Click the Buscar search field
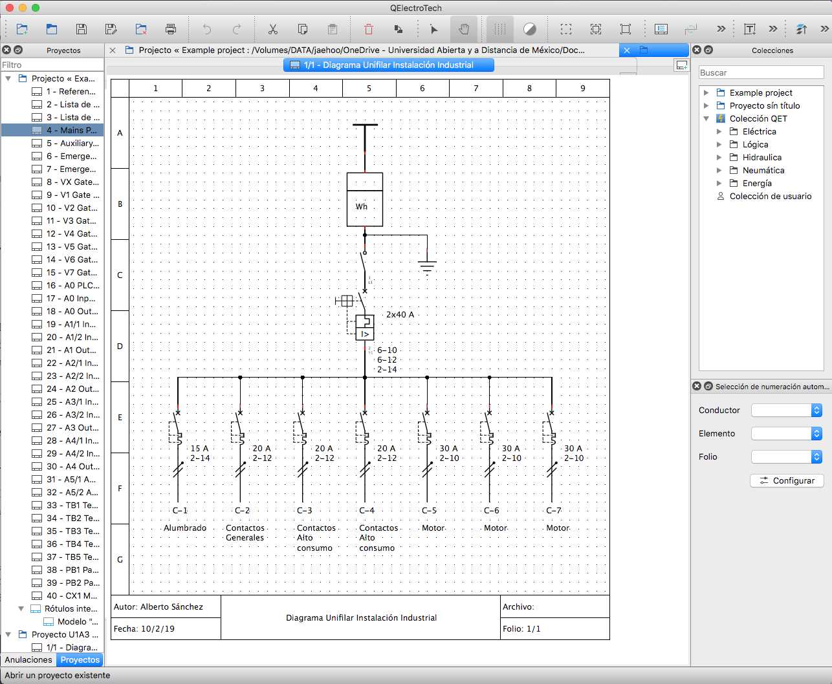 pos(761,72)
